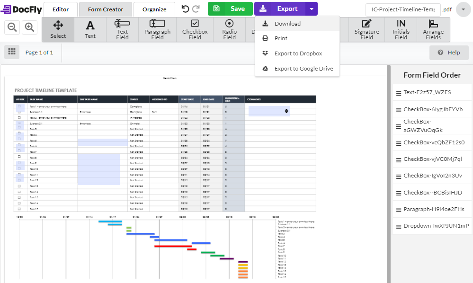Open the dropdown field in Comments column
Image resolution: width=473 pixels, height=283 pixels.
pyautogui.click(x=269, y=111)
